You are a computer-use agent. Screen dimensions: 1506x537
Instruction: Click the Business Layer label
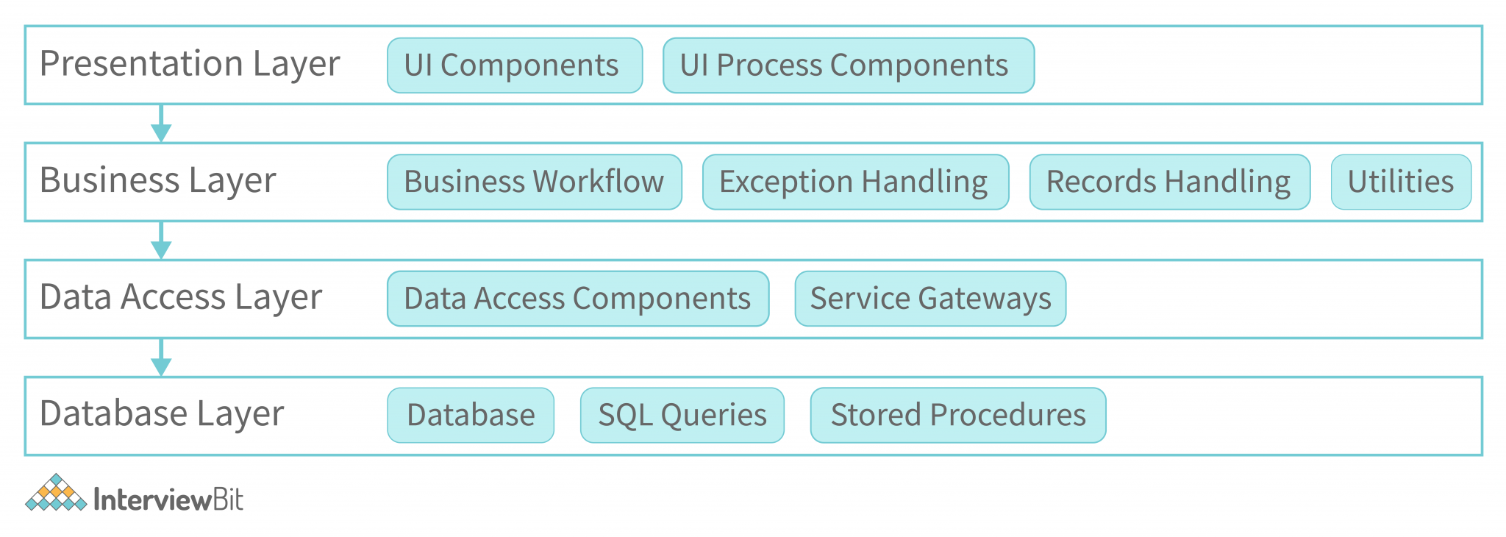coord(158,181)
